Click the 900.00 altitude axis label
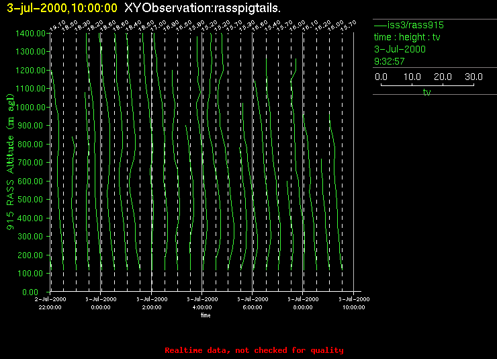Viewport: 497px width, 359px height. [30, 126]
